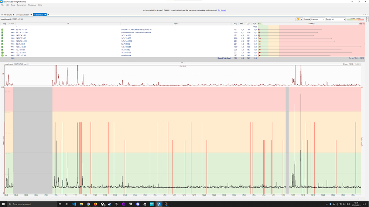Viewport: 369px width, 207px height.
Task: Open the Workspace menu
Action: pos(32,5)
